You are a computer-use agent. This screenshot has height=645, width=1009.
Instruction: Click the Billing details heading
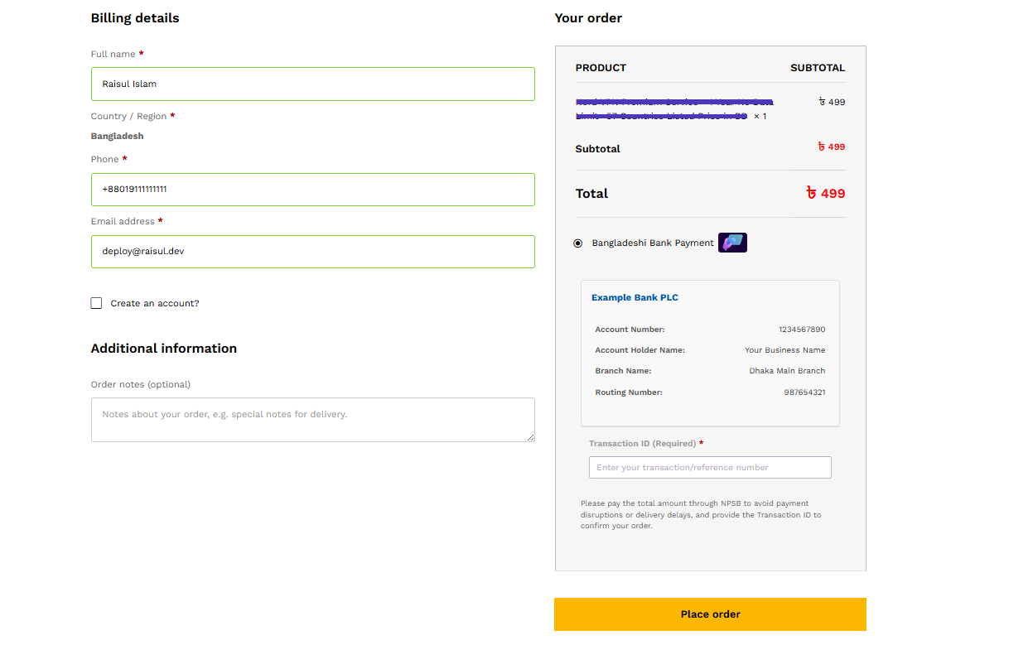pos(135,17)
